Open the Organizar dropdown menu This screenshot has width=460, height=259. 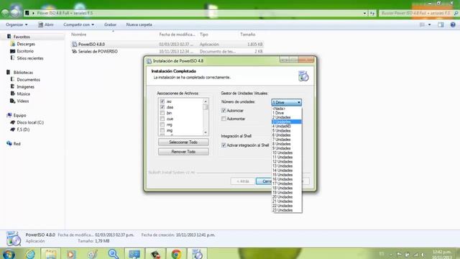[17, 24]
